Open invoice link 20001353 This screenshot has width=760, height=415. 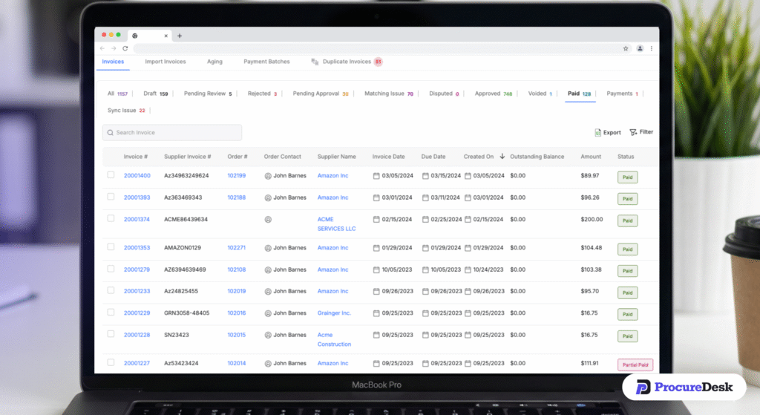click(137, 248)
